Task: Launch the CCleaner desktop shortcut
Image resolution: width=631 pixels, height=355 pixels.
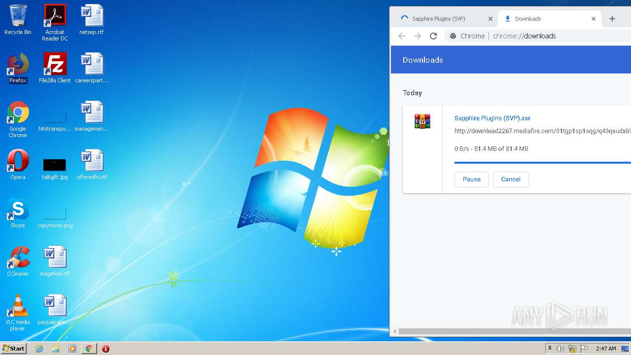Action: click(18, 262)
